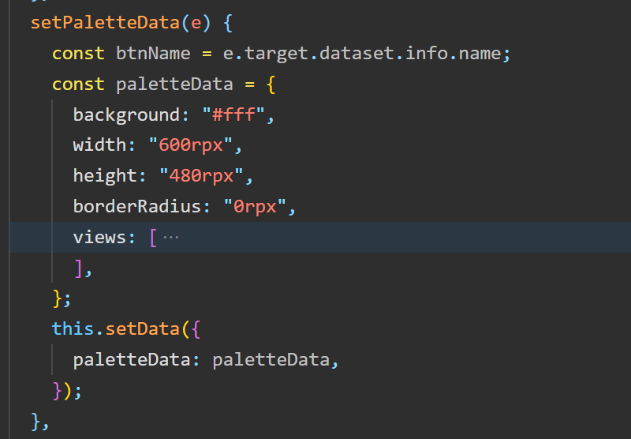Click the this keyword before setData
This screenshot has width=631, height=439.
[x=73, y=329]
